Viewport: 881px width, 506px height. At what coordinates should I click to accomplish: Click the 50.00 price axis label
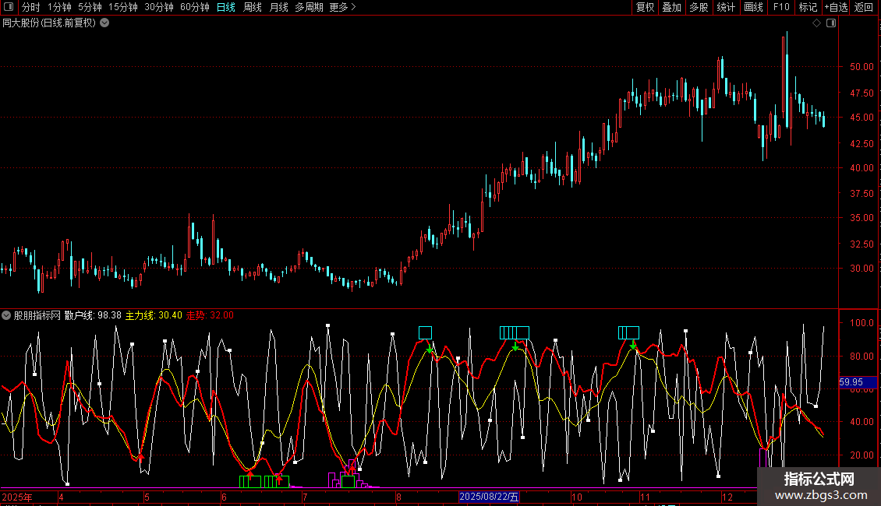(x=862, y=67)
